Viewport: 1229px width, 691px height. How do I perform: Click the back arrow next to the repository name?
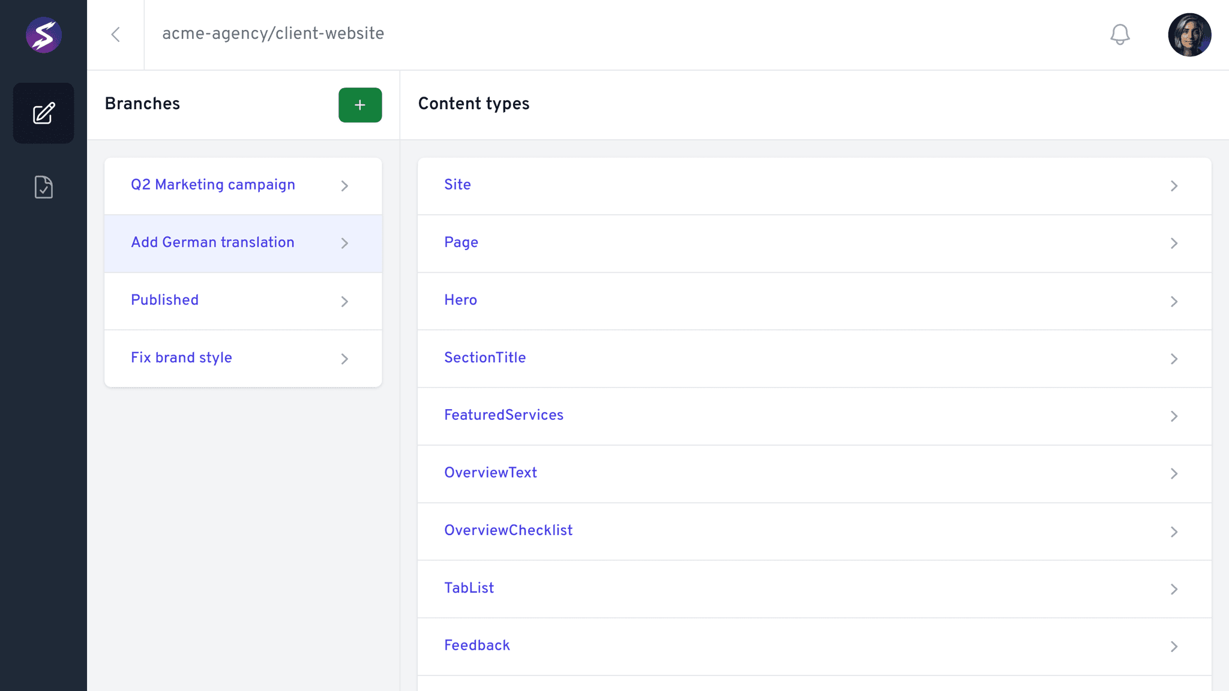tap(116, 34)
